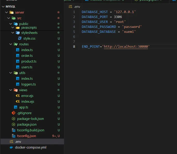Open users.ts file
Image resolution: width=177 pixels, height=154 pixels.
tap(27, 67)
